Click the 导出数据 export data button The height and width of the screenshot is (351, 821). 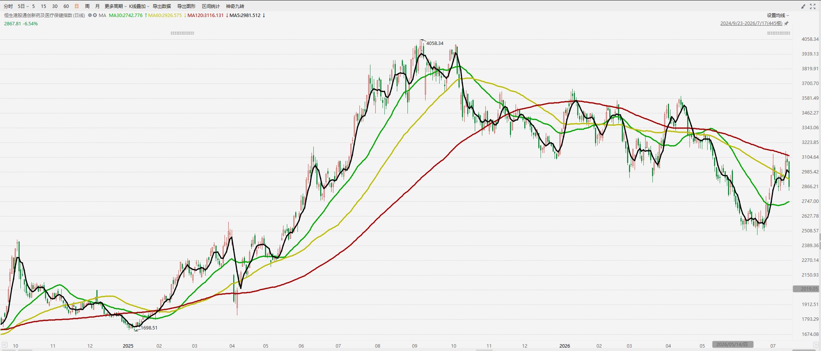coord(162,6)
